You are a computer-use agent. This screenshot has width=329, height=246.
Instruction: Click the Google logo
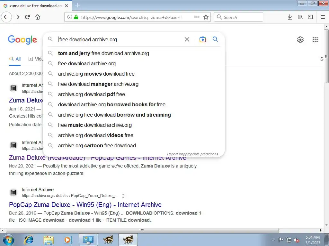pyautogui.click(x=22, y=39)
